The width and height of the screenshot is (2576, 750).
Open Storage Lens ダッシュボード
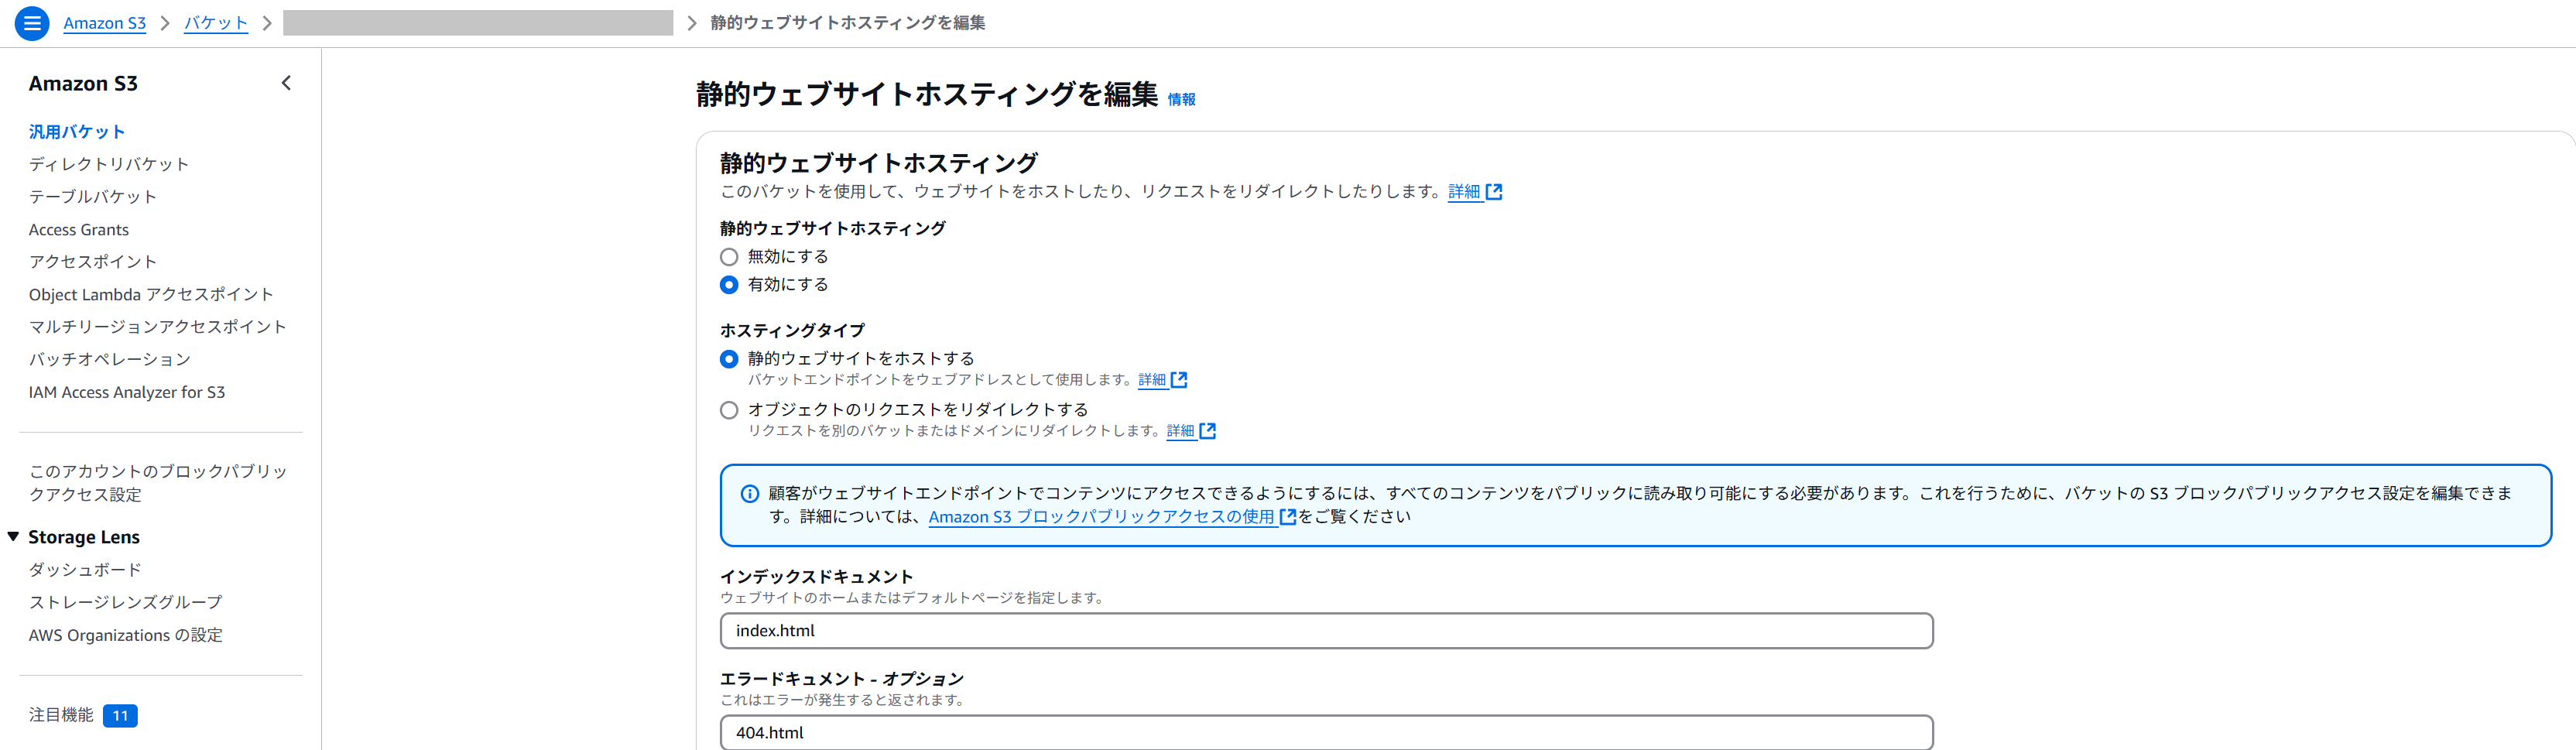(x=85, y=570)
